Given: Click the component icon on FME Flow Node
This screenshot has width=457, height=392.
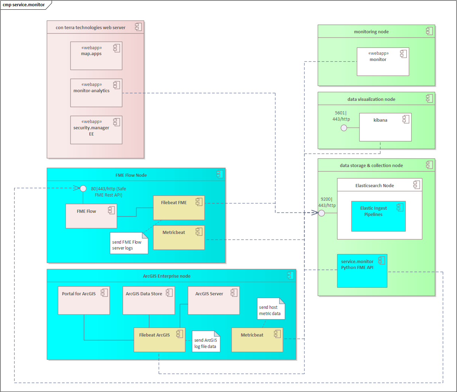Looking at the screenshot, I should click(219, 174).
